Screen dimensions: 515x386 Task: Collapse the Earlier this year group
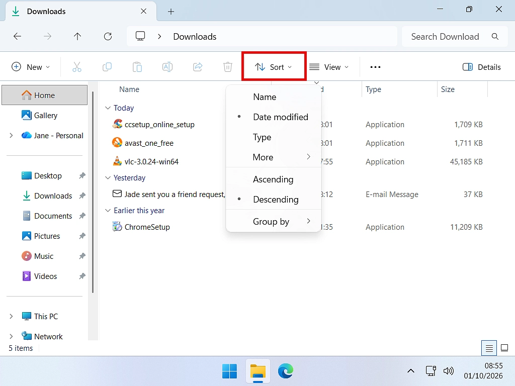click(108, 211)
